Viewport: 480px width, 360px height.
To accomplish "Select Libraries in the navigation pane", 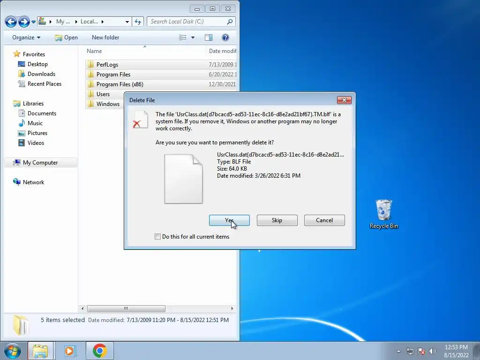I will tap(33, 104).
